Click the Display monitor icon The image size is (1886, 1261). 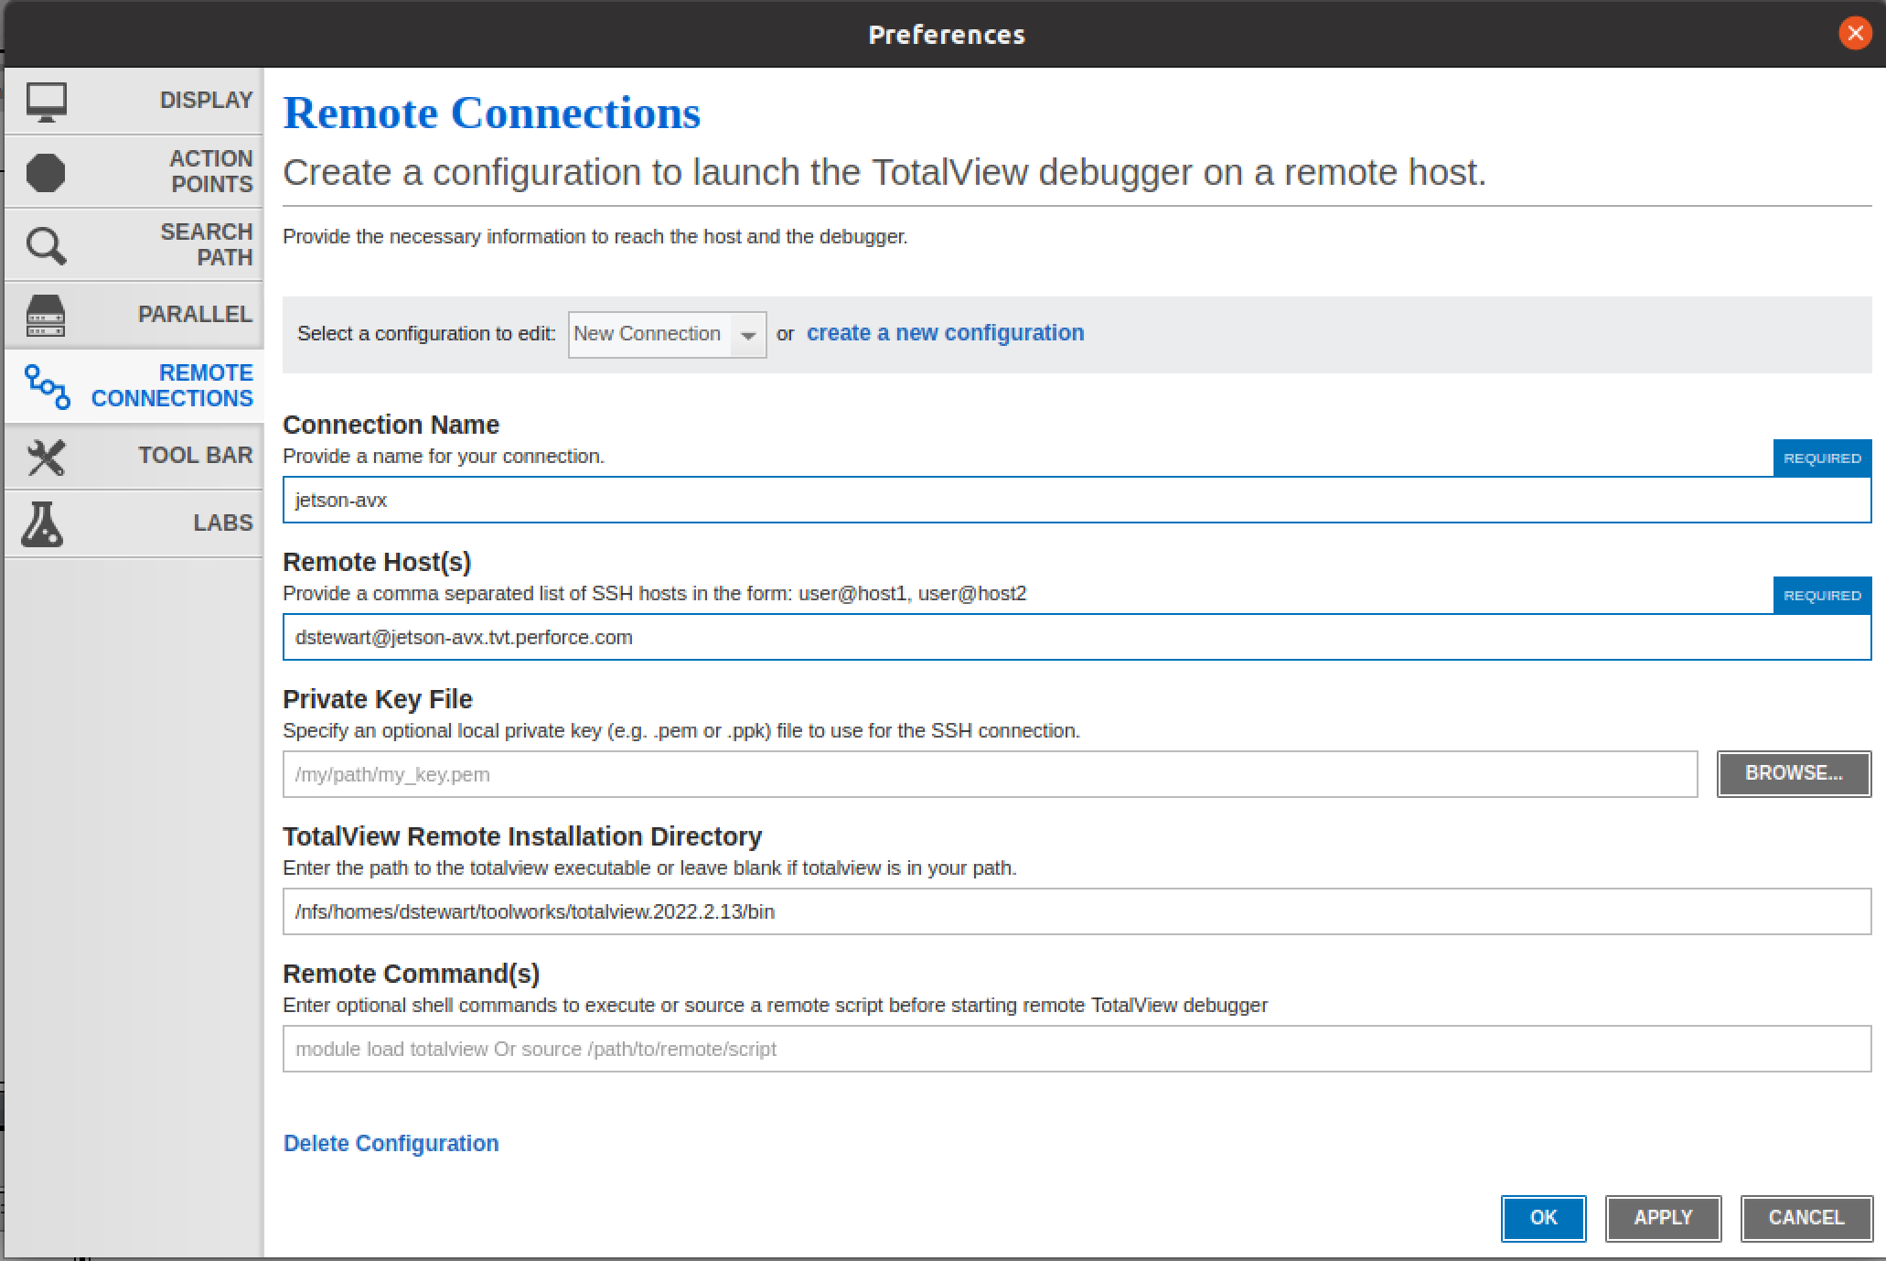point(46,102)
